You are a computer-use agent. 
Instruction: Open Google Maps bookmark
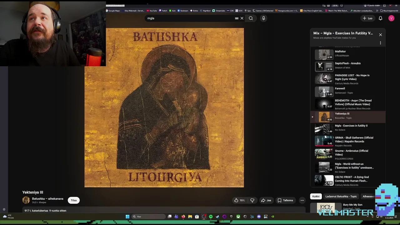(112, 11)
